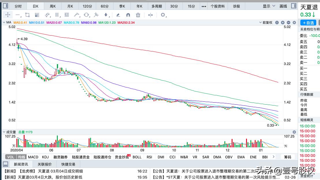Expand more chart periods via ••• menu

[x=204, y=5]
